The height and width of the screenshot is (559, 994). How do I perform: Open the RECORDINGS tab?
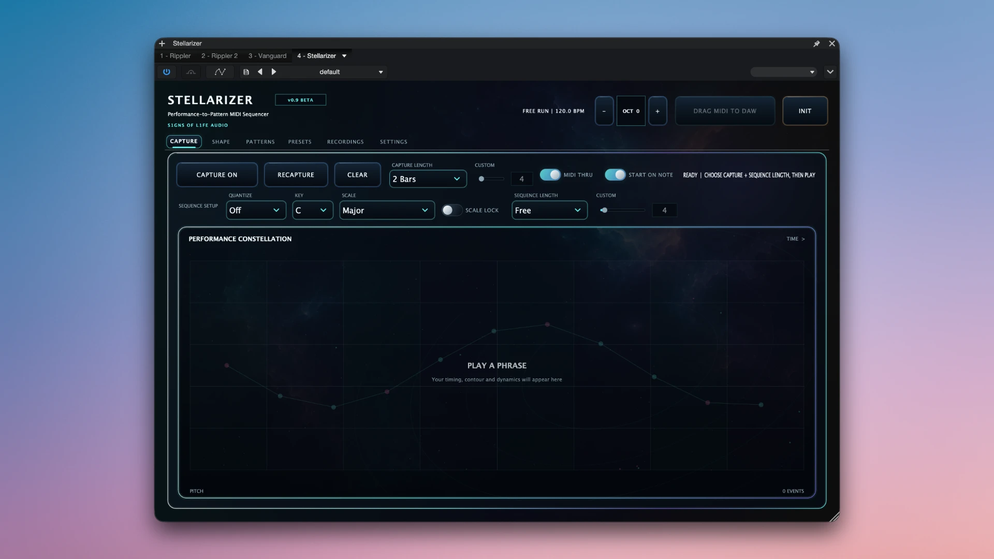(345, 142)
